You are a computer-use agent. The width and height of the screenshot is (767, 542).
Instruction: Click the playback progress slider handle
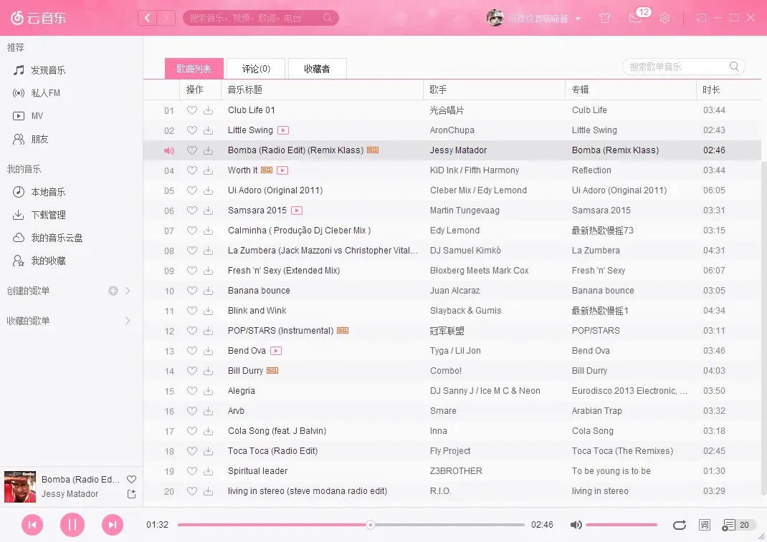[x=371, y=525]
